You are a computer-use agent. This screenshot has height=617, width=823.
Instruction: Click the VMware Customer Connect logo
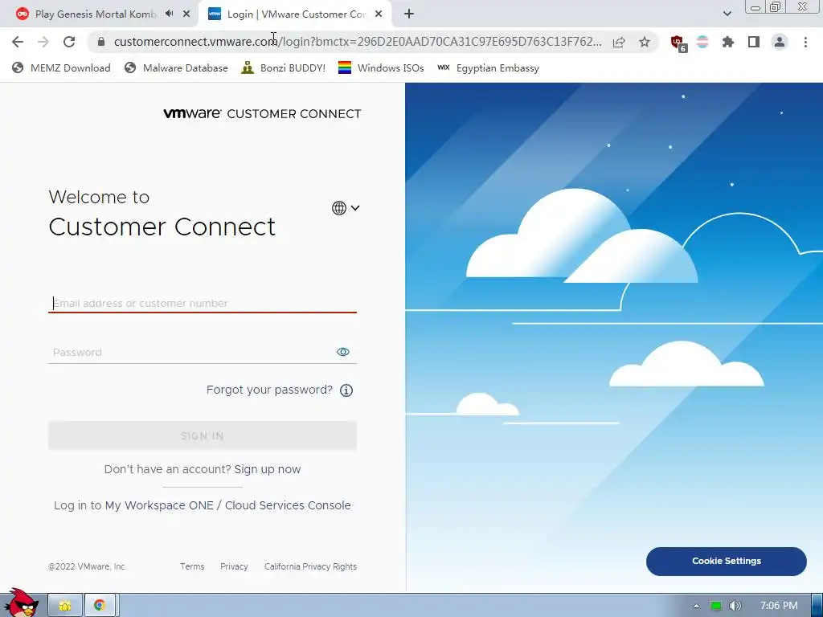(x=263, y=113)
